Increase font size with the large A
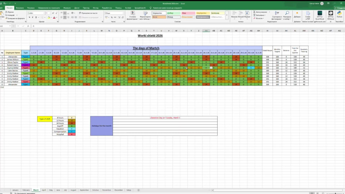This screenshot has height=194, width=345. tap(53, 13)
